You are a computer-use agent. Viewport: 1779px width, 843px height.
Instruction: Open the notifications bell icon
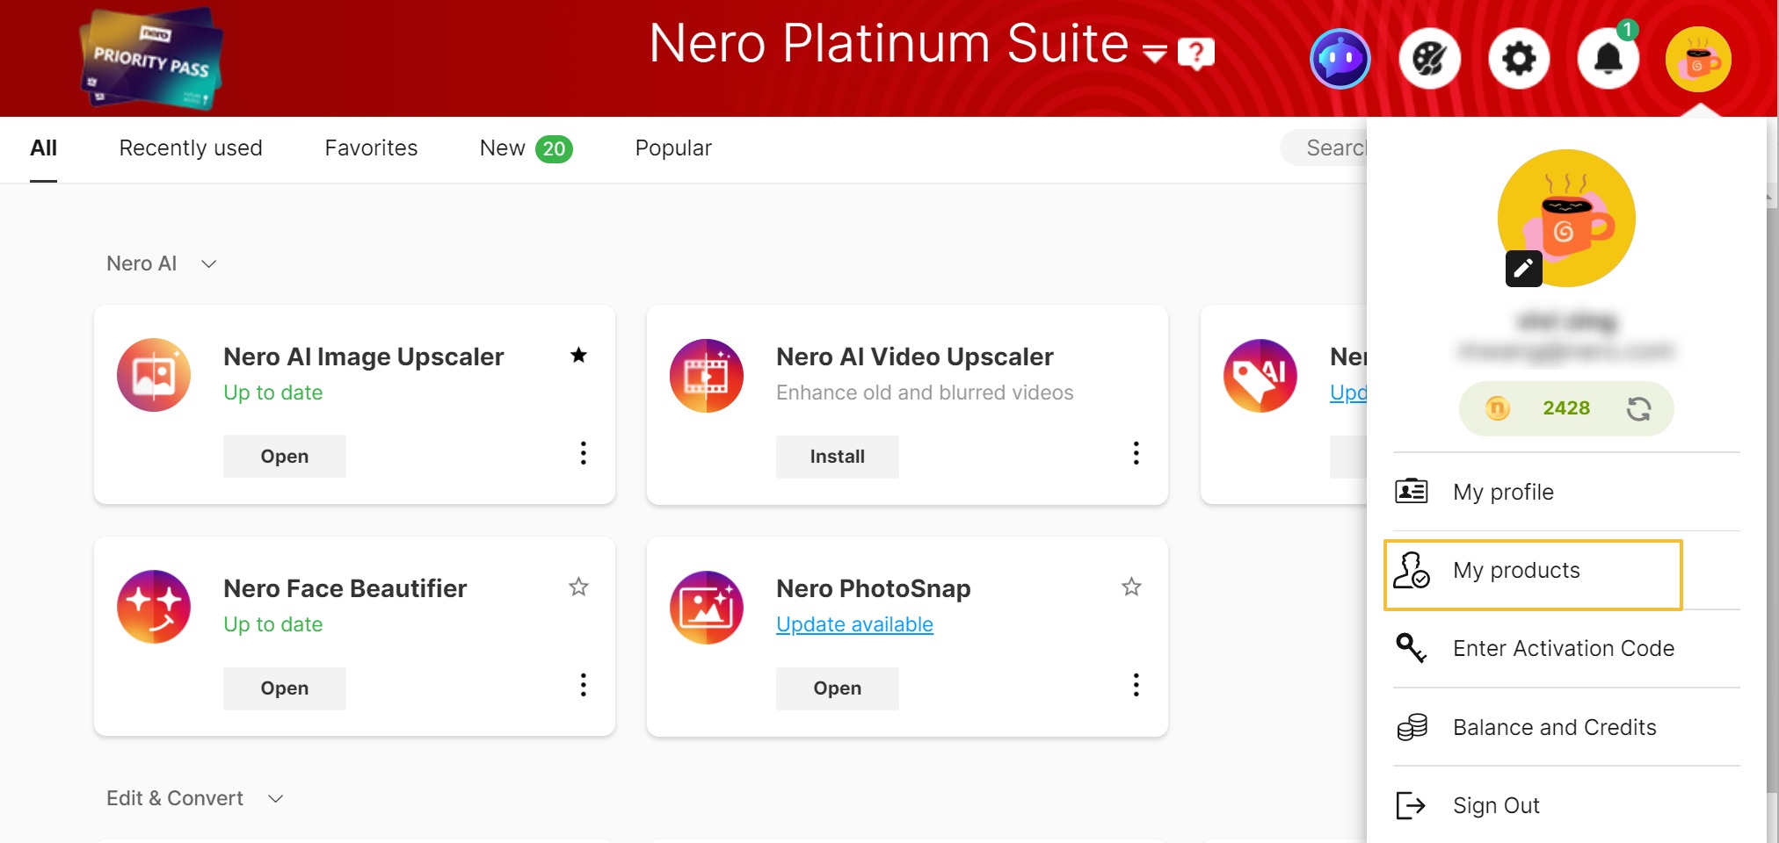[x=1608, y=59]
